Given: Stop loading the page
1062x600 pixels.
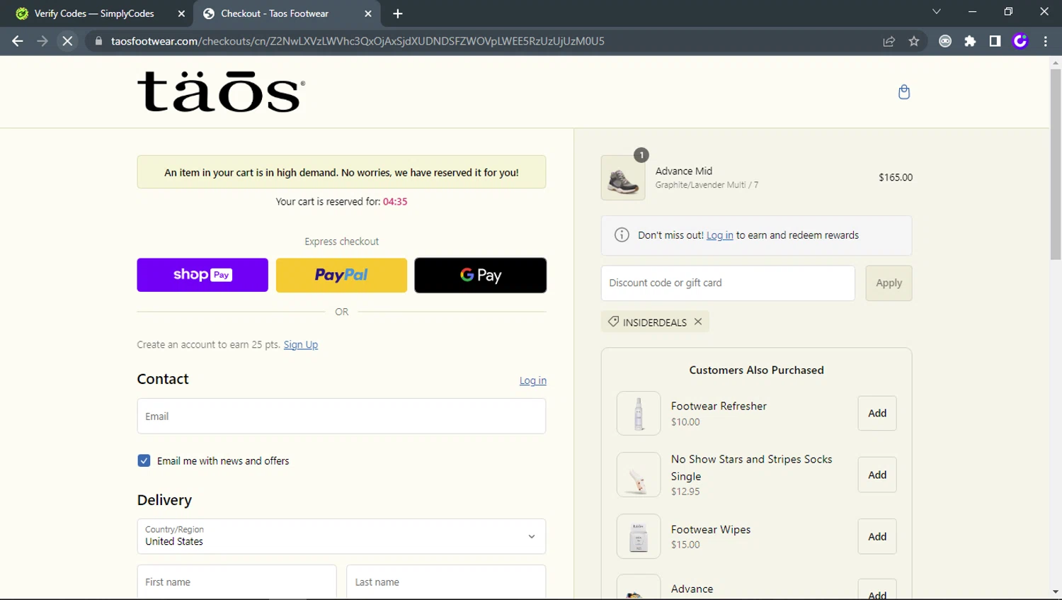Looking at the screenshot, I should click(68, 41).
